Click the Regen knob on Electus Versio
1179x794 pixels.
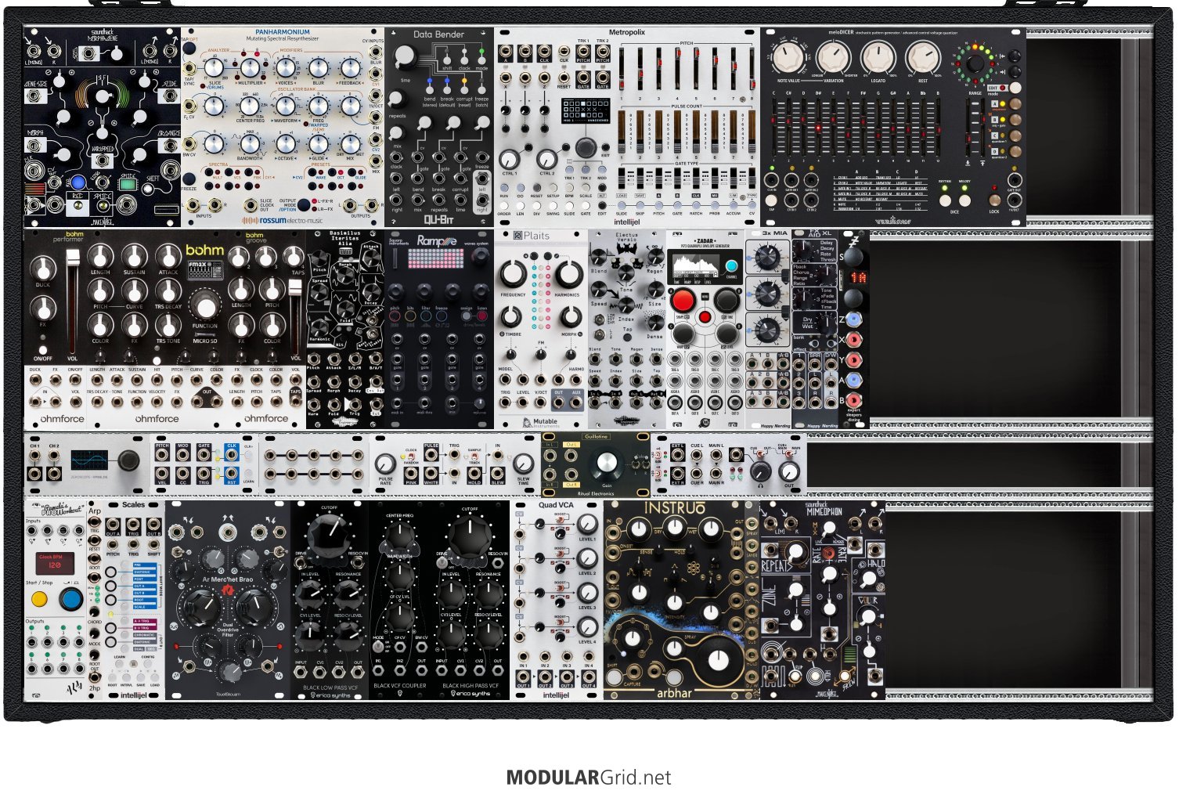(x=654, y=258)
